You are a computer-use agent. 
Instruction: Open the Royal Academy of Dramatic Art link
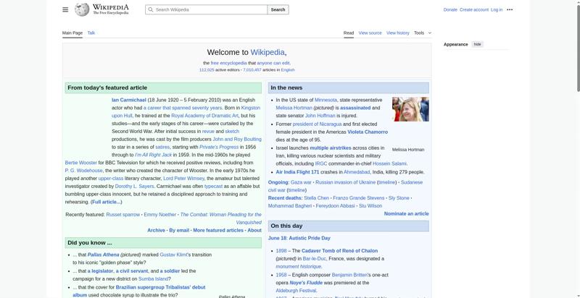click(x=204, y=116)
